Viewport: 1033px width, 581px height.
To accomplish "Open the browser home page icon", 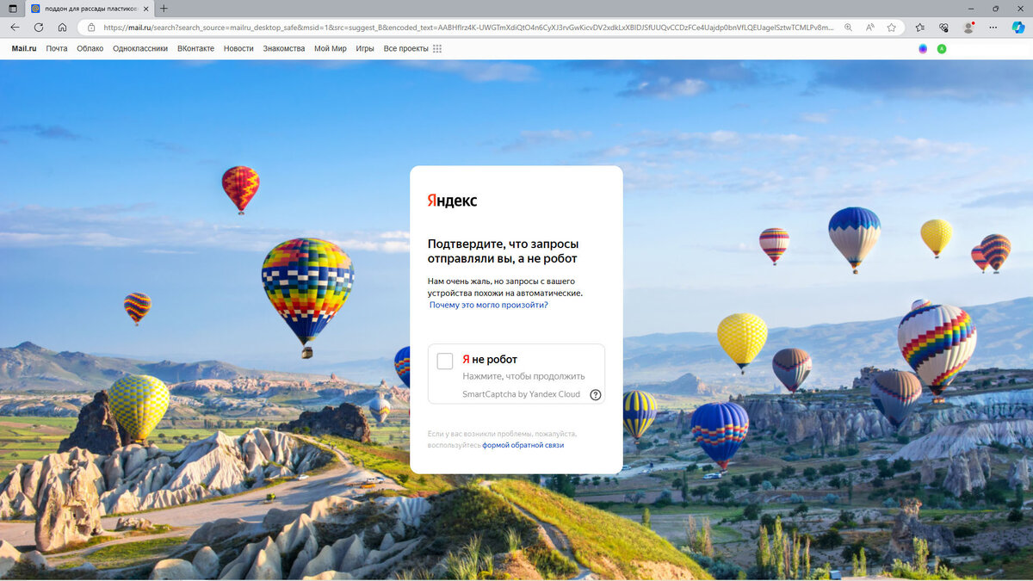I will coord(62,28).
